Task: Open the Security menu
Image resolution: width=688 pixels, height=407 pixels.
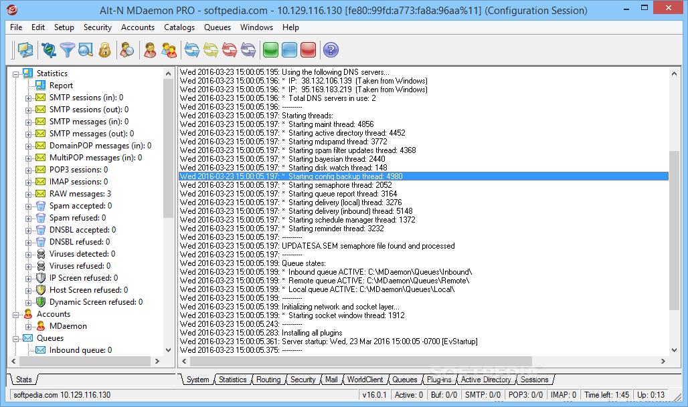Action: 98,27
